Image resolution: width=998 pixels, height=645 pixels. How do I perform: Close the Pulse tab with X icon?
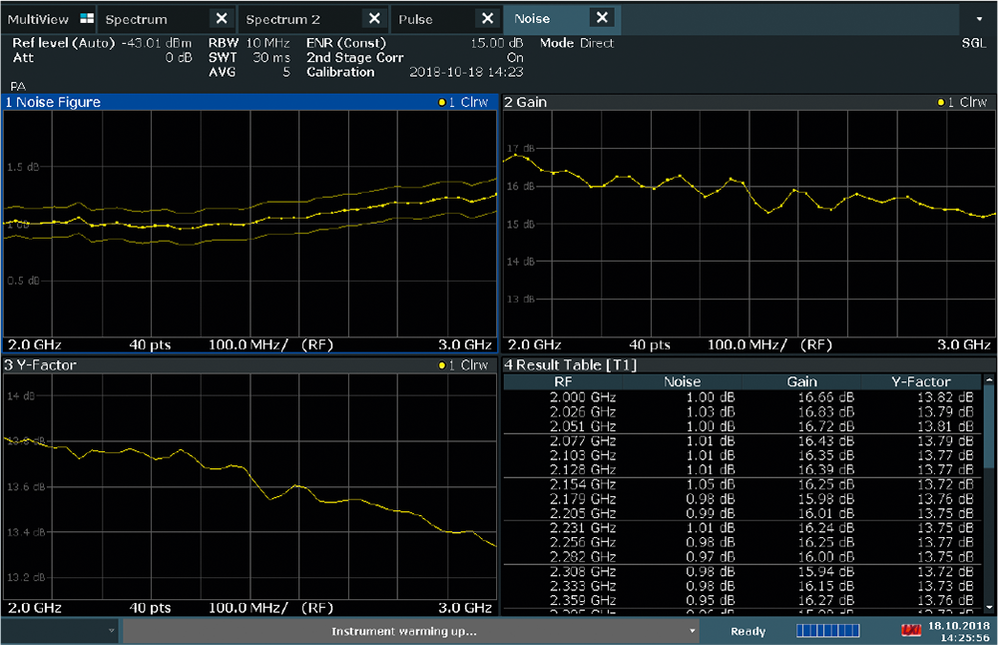click(487, 19)
